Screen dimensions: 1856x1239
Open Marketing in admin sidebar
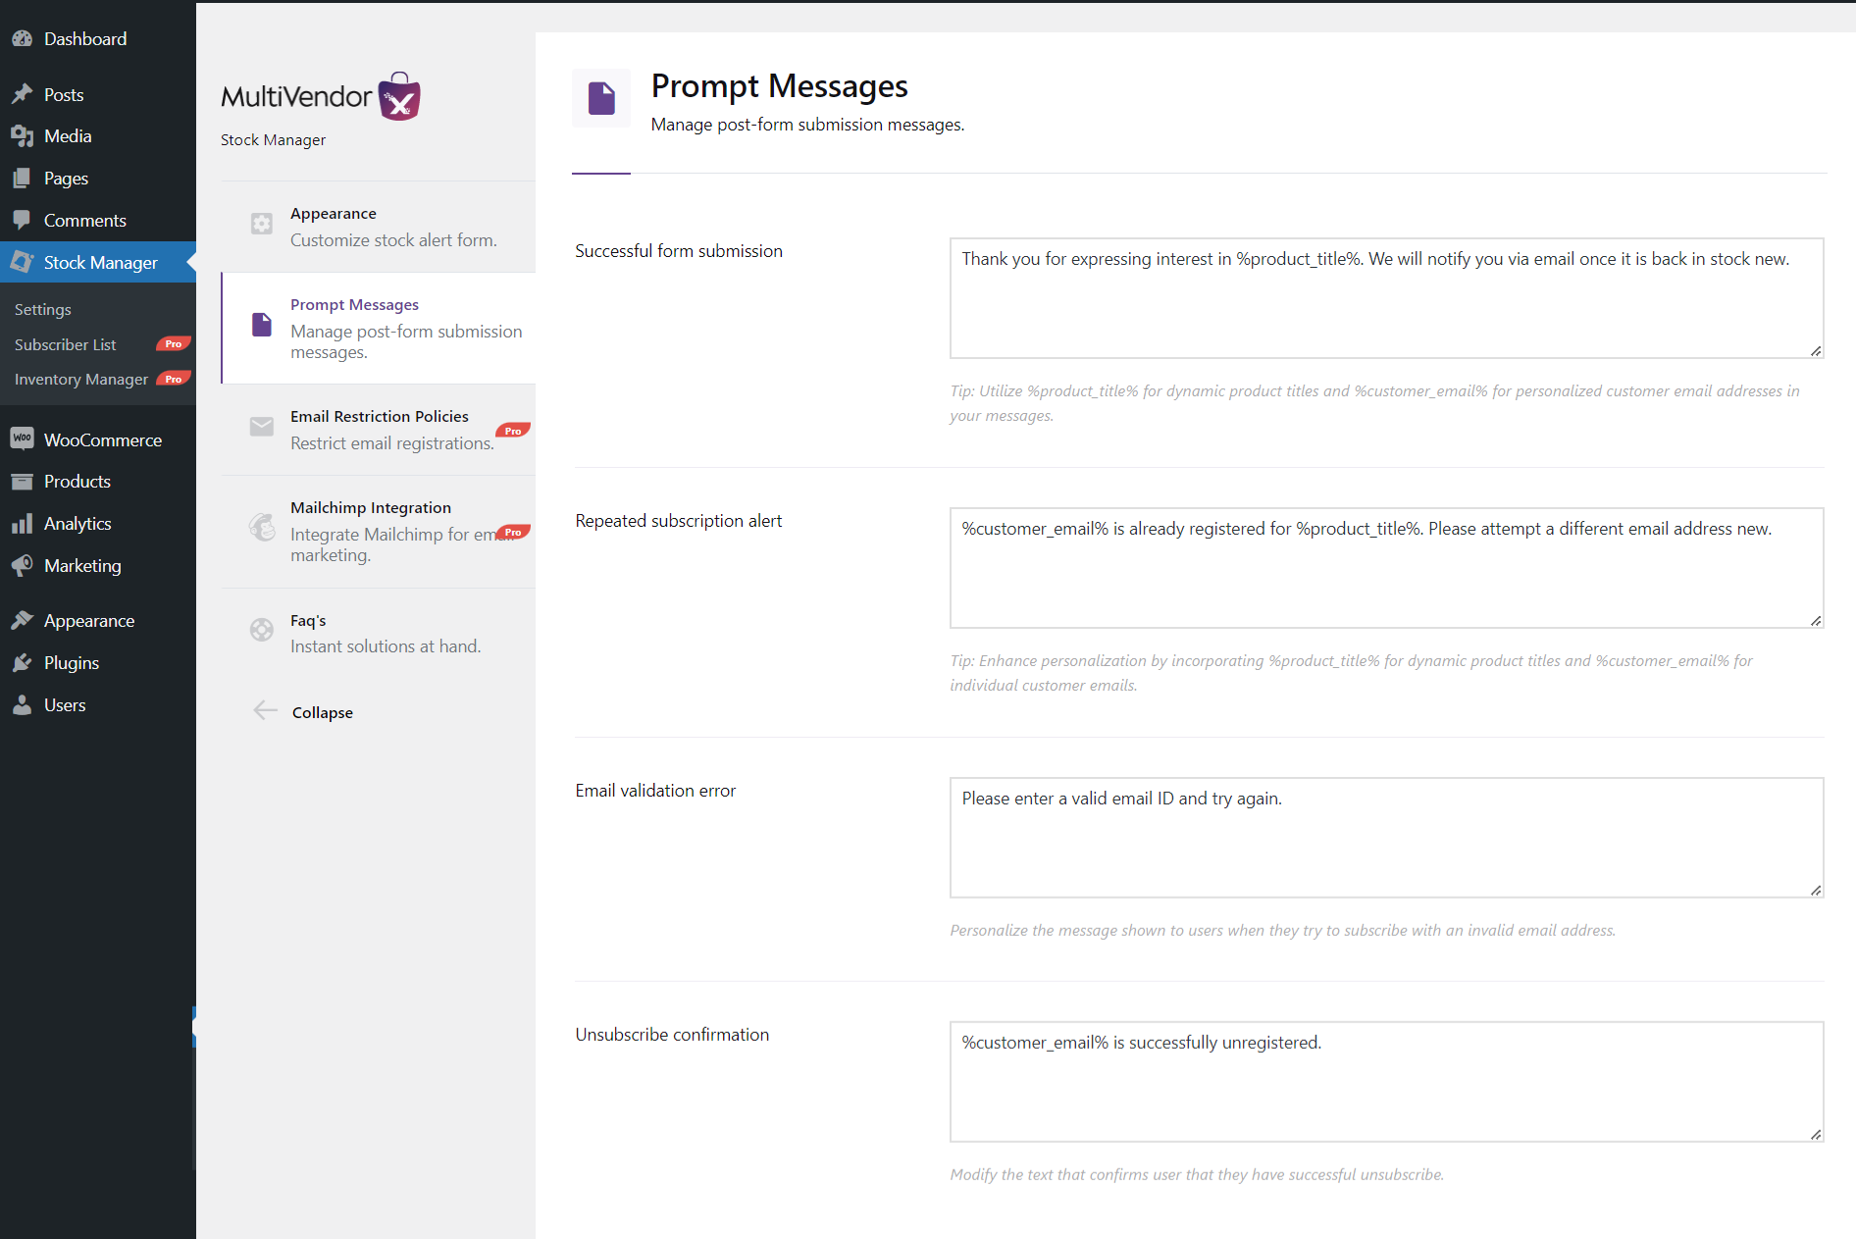tap(98, 566)
